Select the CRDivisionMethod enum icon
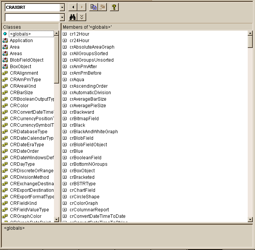 pyautogui.click(x=5, y=177)
